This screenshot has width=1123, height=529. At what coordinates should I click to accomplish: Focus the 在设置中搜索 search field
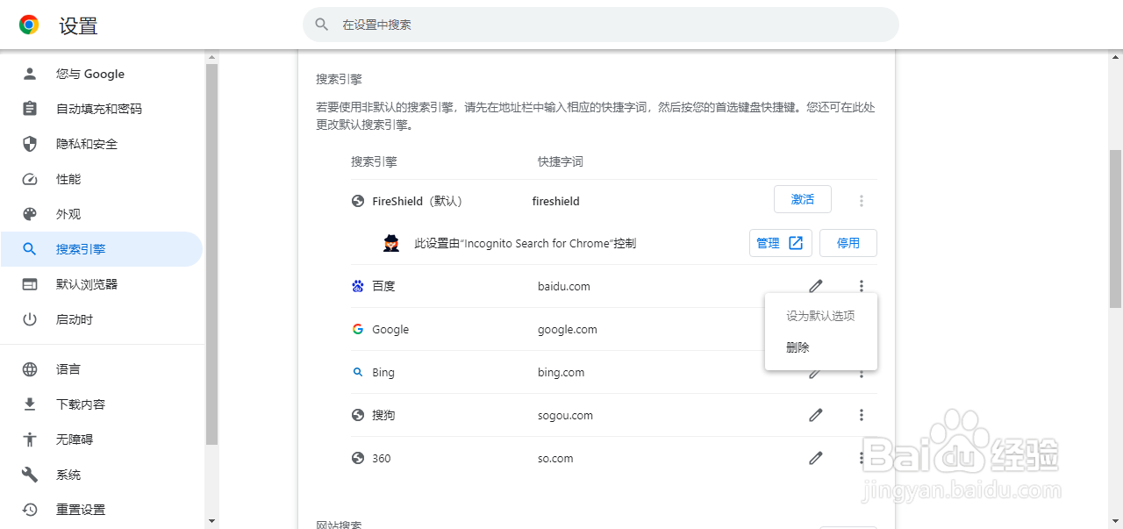601,25
